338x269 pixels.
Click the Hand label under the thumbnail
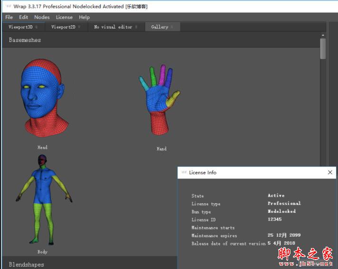tap(162, 149)
